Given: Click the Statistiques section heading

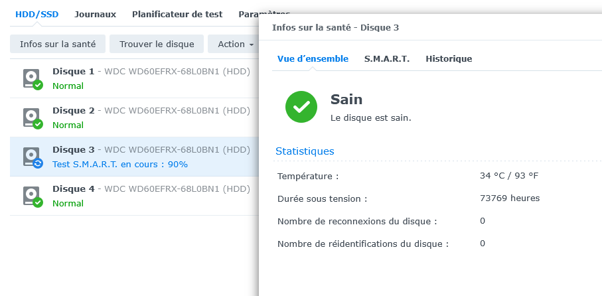Looking at the screenshot, I should (x=305, y=151).
